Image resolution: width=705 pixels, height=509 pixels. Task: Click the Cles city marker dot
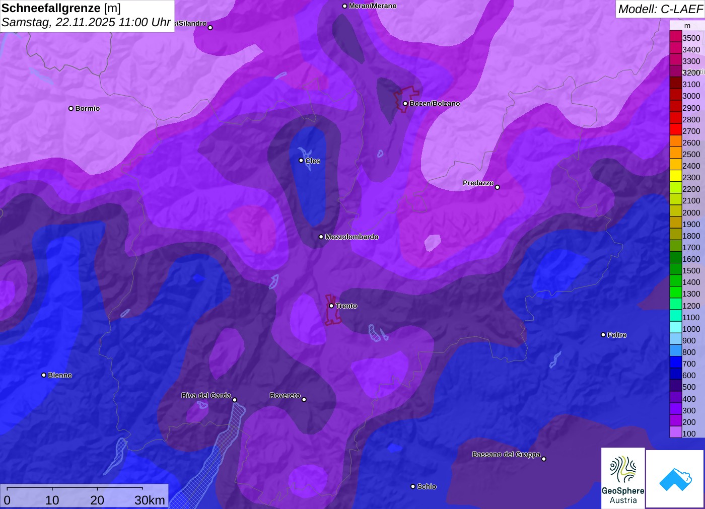[x=301, y=161]
